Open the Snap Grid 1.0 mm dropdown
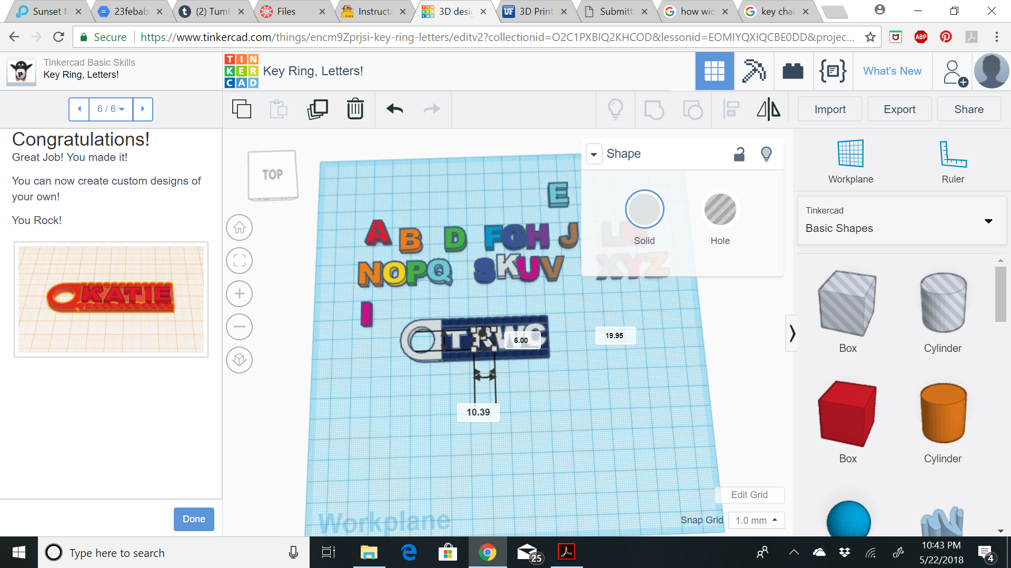Viewport: 1011px width, 568px height. click(x=757, y=521)
